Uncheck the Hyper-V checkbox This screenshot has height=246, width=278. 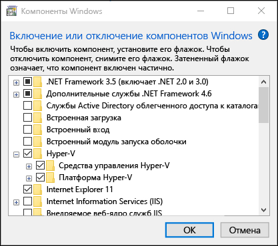(27, 154)
